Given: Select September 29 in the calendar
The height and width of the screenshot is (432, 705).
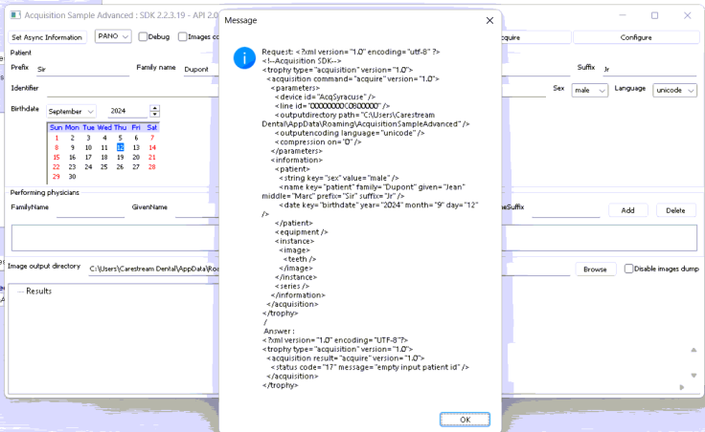Looking at the screenshot, I should click(57, 177).
